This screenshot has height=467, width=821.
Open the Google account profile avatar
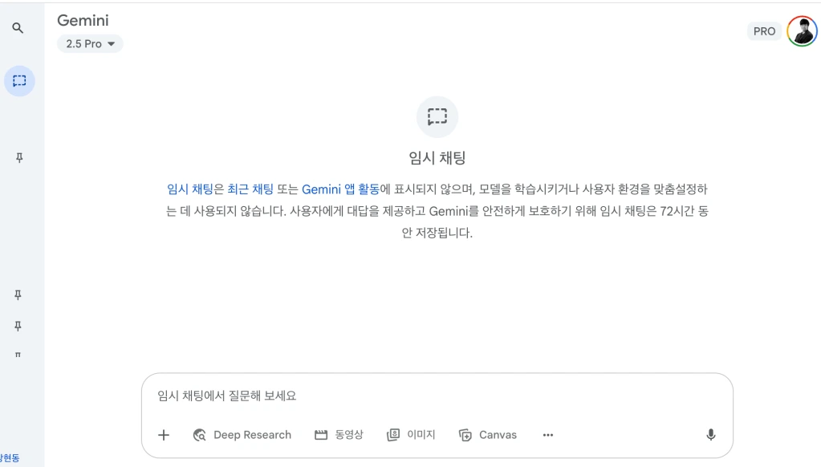point(801,31)
